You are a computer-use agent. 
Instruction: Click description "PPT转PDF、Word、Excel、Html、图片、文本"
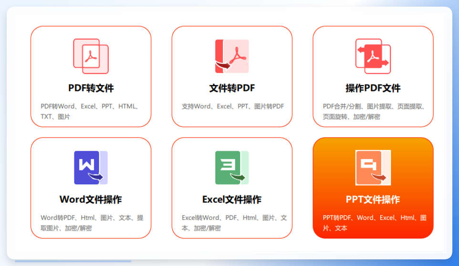click(375, 223)
